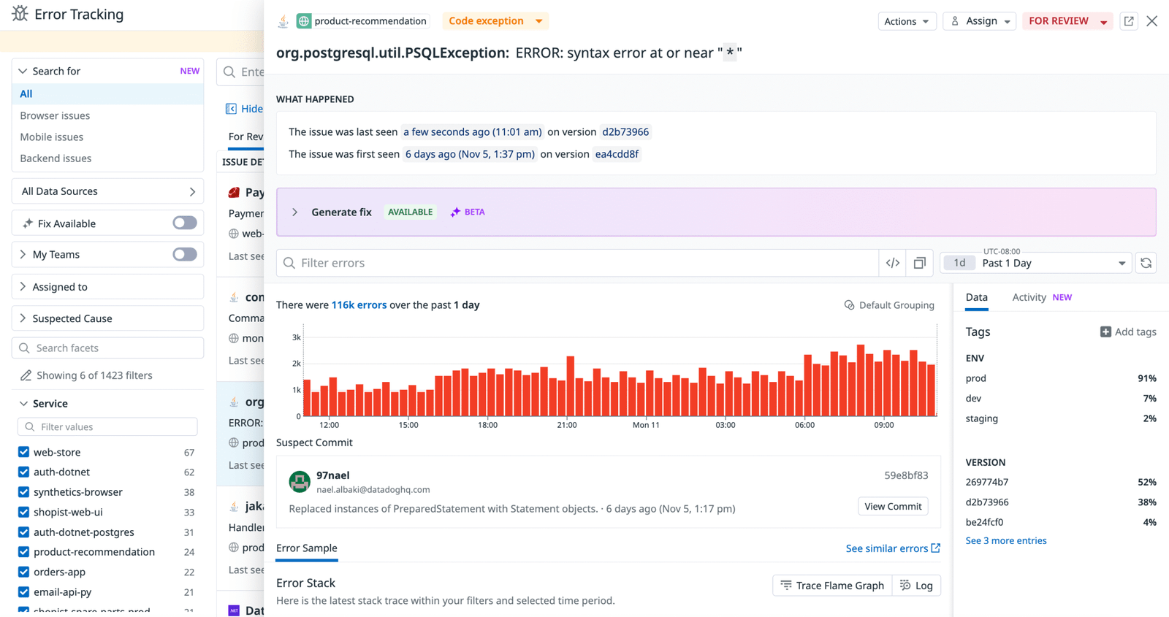Click the tallest red bar in errors chart
The width and height of the screenshot is (1169, 617).
(x=861, y=380)
